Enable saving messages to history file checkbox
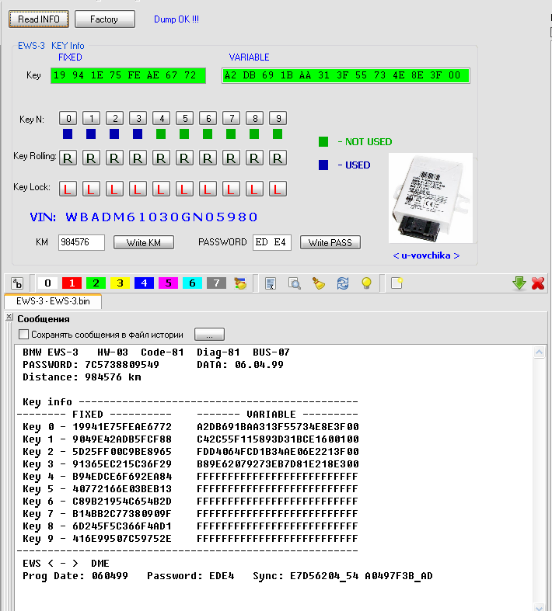Image resolution: width=552 pixels, height=611 pixels. (x=23, y=335)
